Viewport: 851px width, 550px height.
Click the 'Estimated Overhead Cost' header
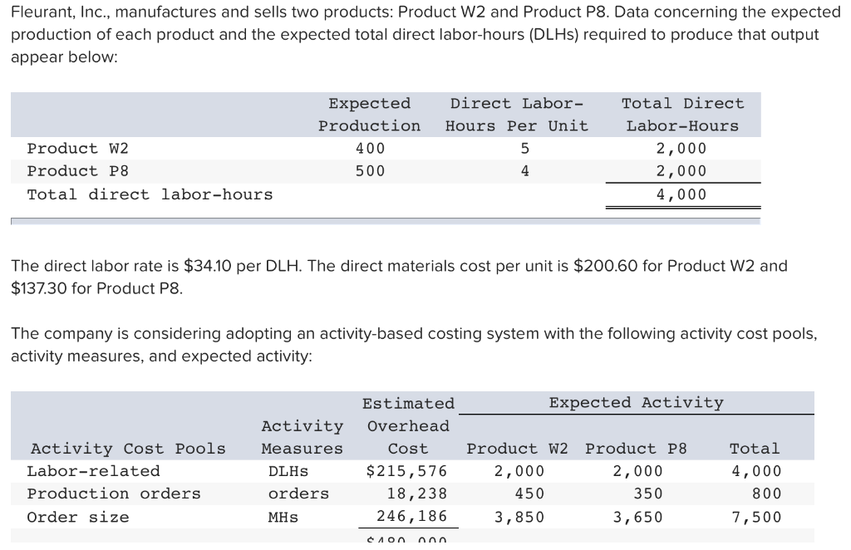pos(408,425)
